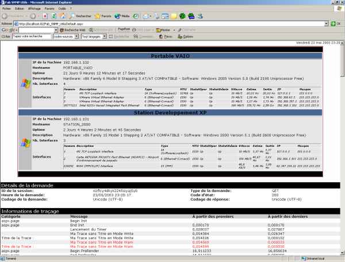
Task: Select IP address 192.168.1.102
Action: (x=76, y=62)
